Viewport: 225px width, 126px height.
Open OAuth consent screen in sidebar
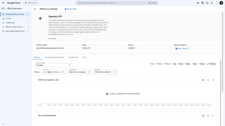pyautogui.click(x=15, y=27)
